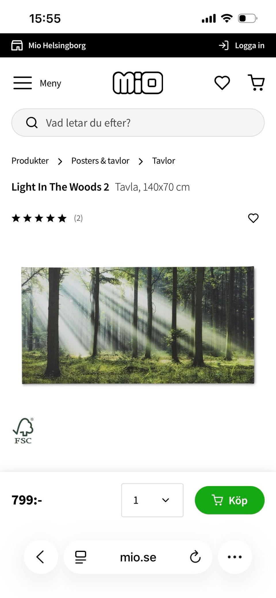Click the green Köp button
The width and height of the screenshot is (276, 598).
pos(230,500)
